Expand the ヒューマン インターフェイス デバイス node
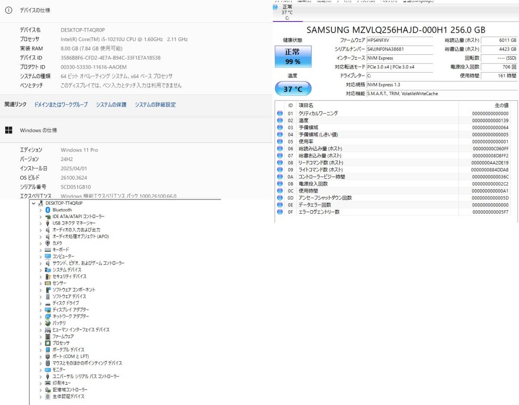This screenshot has width=519, height=405. (x=41, y=330)
